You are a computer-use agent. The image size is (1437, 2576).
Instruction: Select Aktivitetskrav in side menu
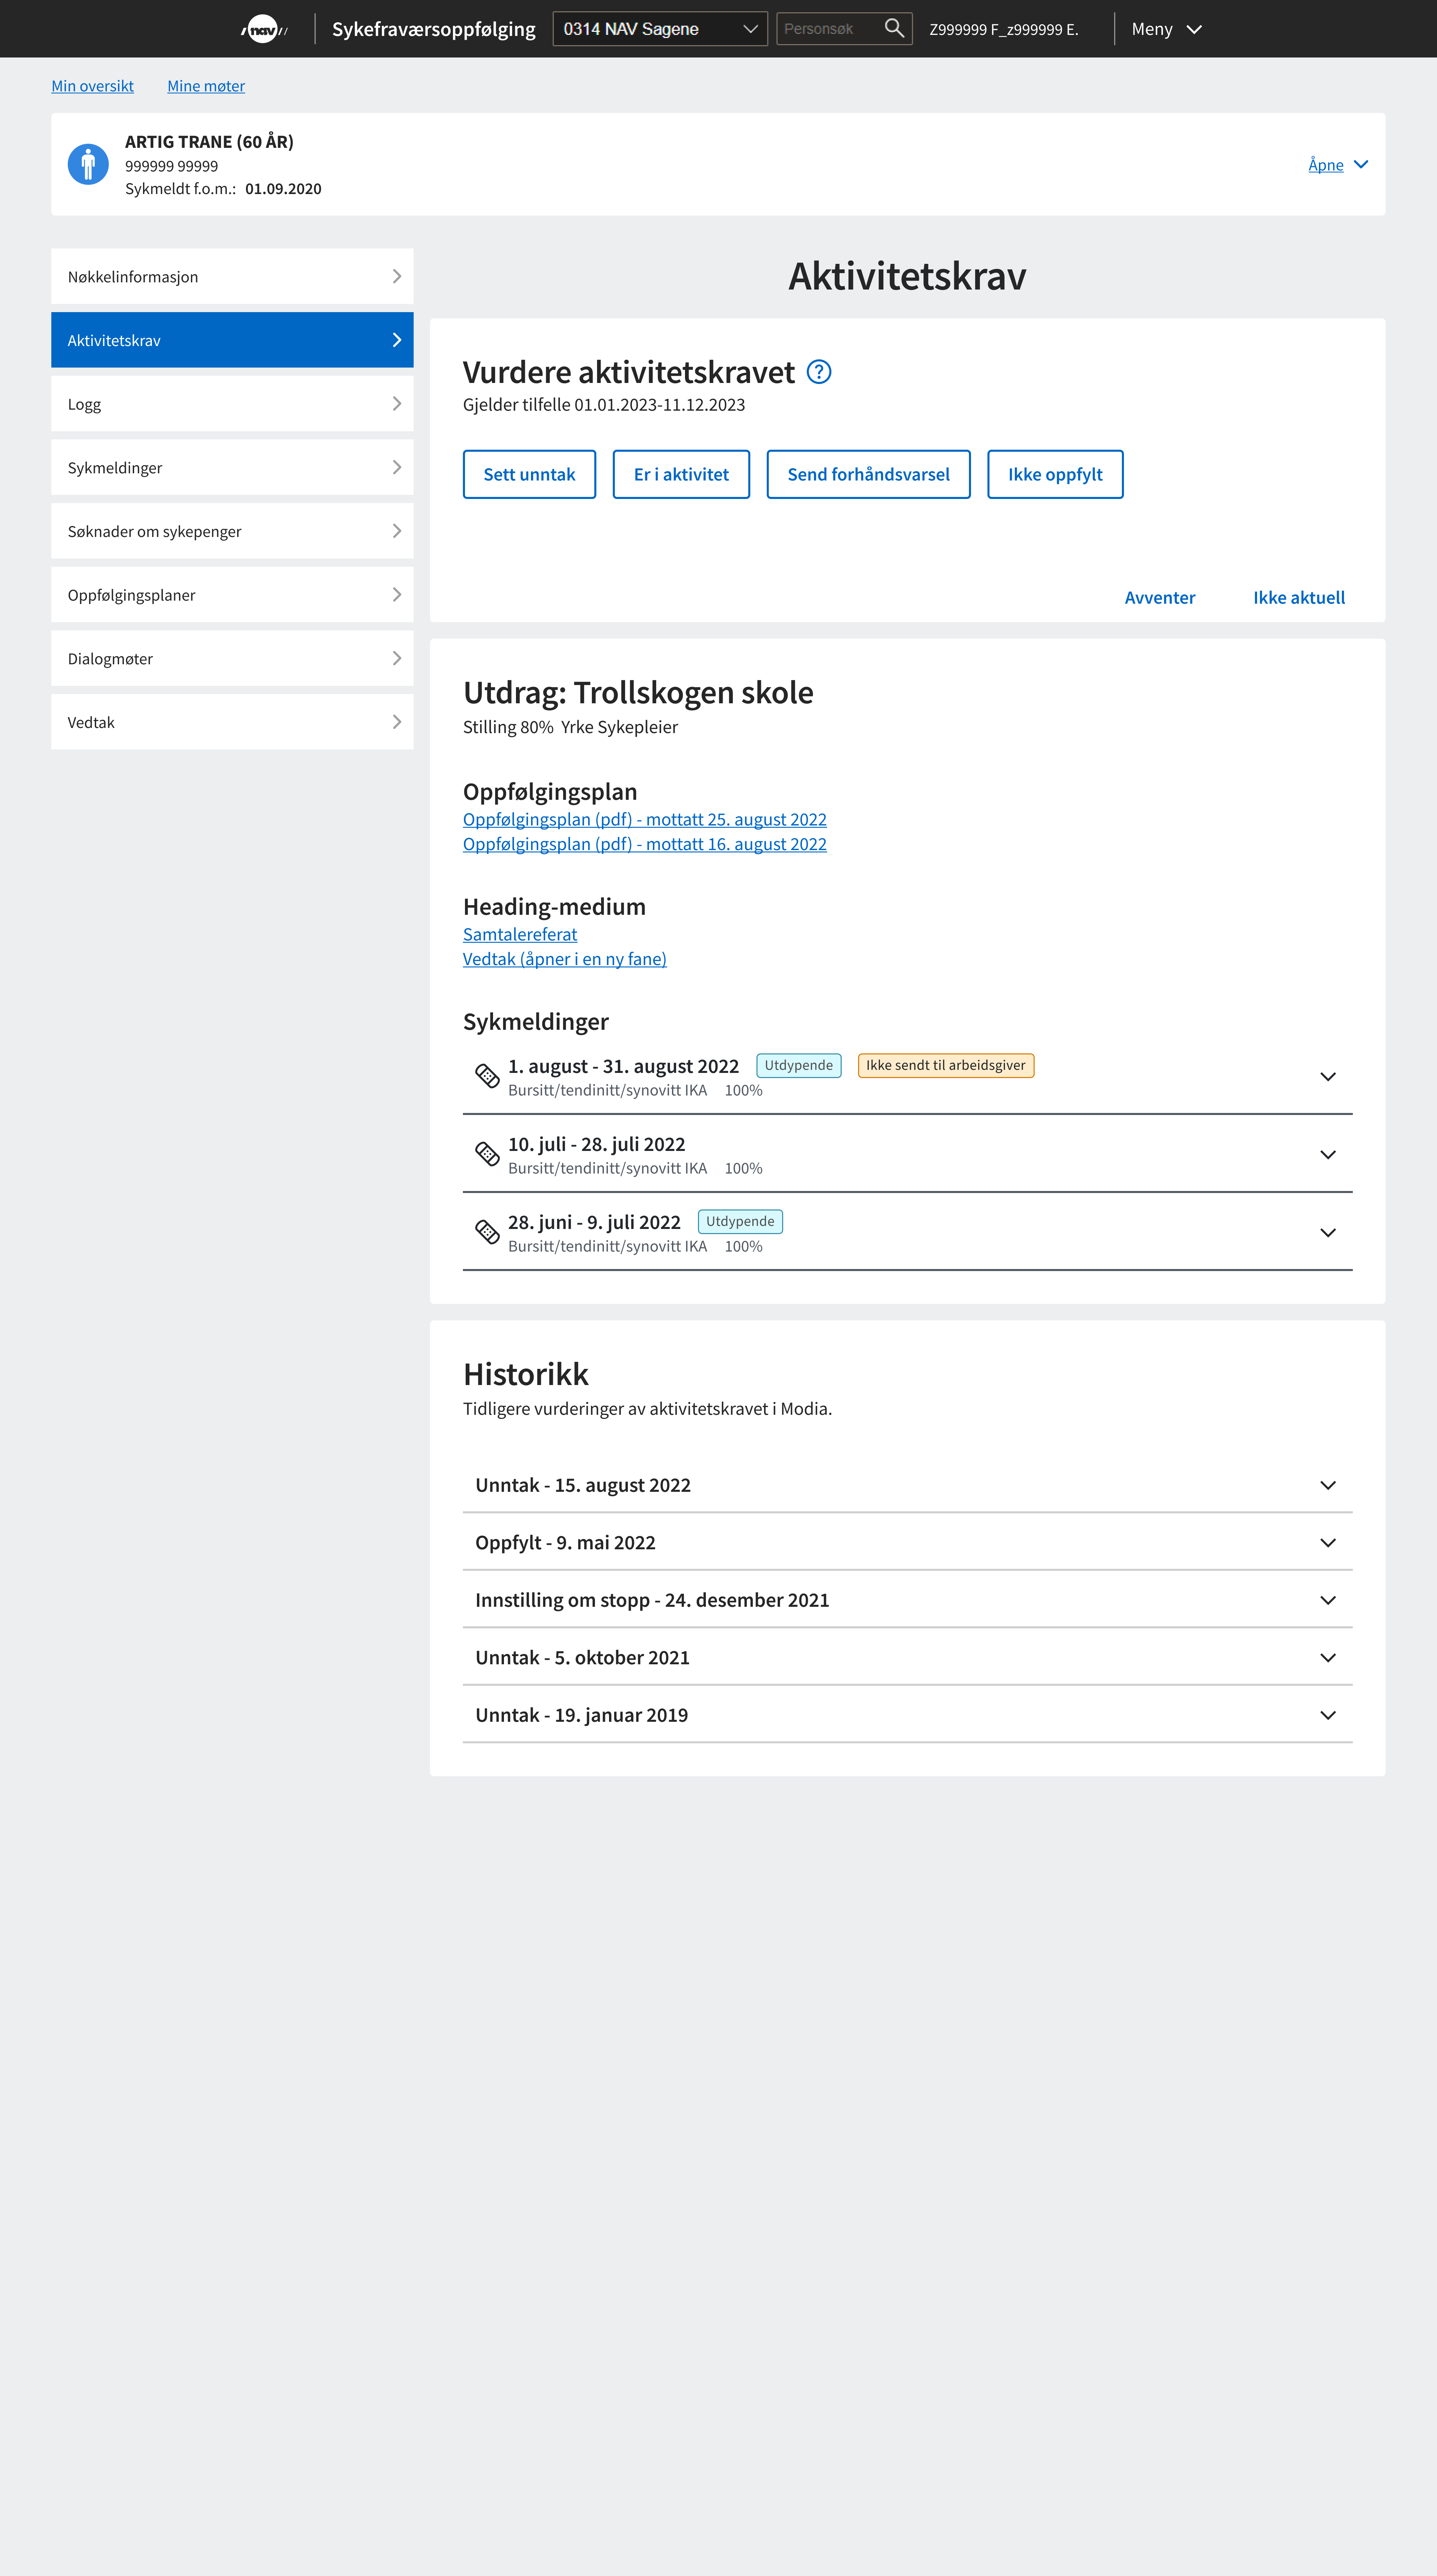[x=232, y=340]
